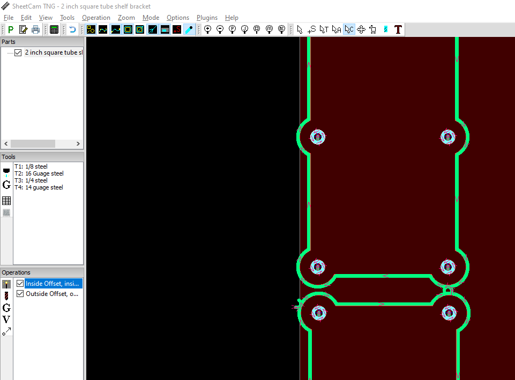This screenshot has width=515, height=380.
Task: Select tool T3: 1/4 steel
Action: pos(31,180)
